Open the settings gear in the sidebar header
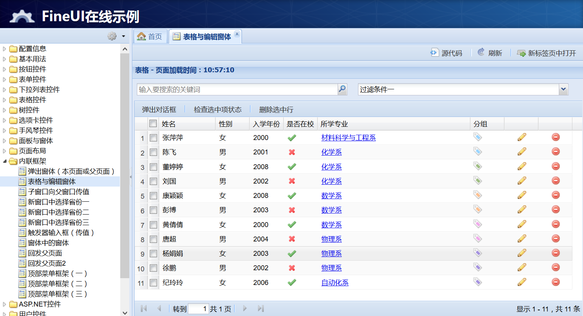Image resolution: width=583 pixels, height=316 pixels. 112,36
